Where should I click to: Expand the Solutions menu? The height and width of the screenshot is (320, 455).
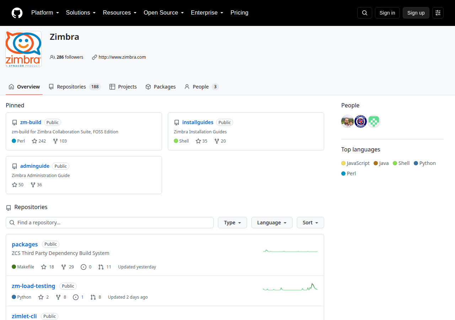pos(81,13)
